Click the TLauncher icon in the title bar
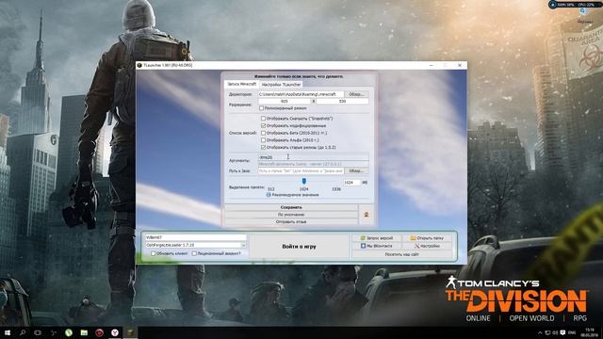 click(x=139, y=65)
